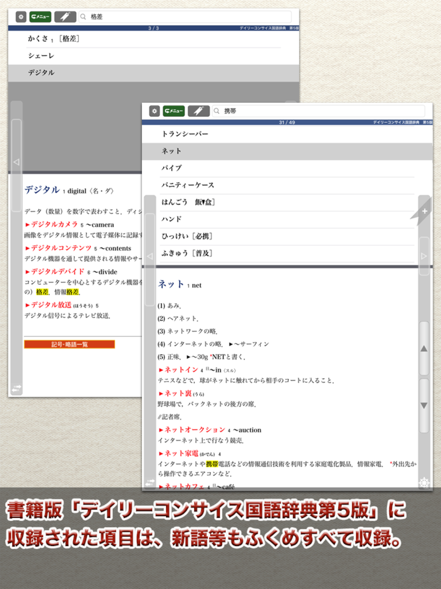Image resolution: width=441 pixels, height=589 pixels.
Task: Select the highlighted ネット result row
Action: (x=287, y=151)
